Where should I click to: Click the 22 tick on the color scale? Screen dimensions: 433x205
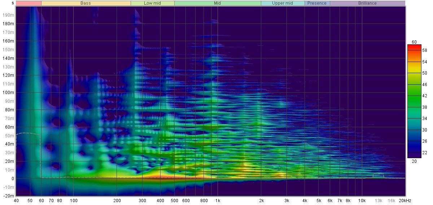click(425, 152)
